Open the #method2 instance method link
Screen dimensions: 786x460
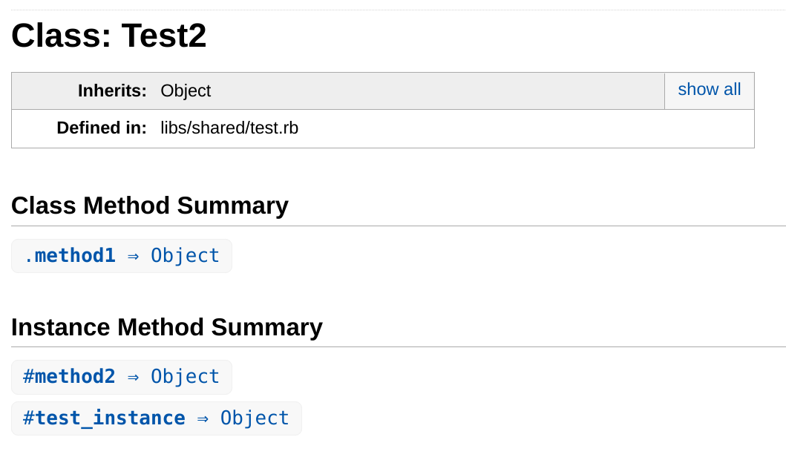(70, 377)
